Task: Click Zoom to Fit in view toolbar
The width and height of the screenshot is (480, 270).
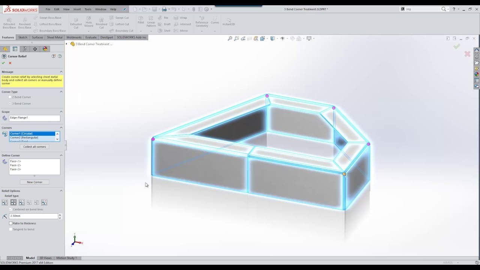Action: [x=230, y=38]
